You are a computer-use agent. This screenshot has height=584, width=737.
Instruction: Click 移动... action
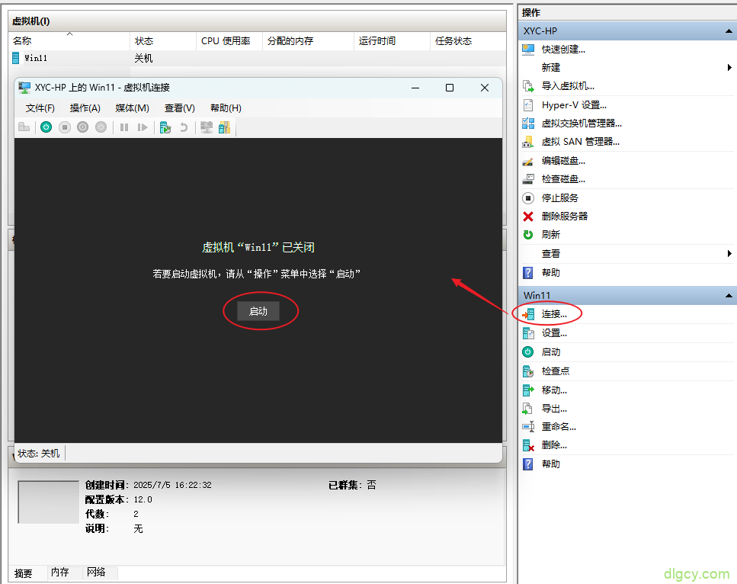click(x=554, y=390)
